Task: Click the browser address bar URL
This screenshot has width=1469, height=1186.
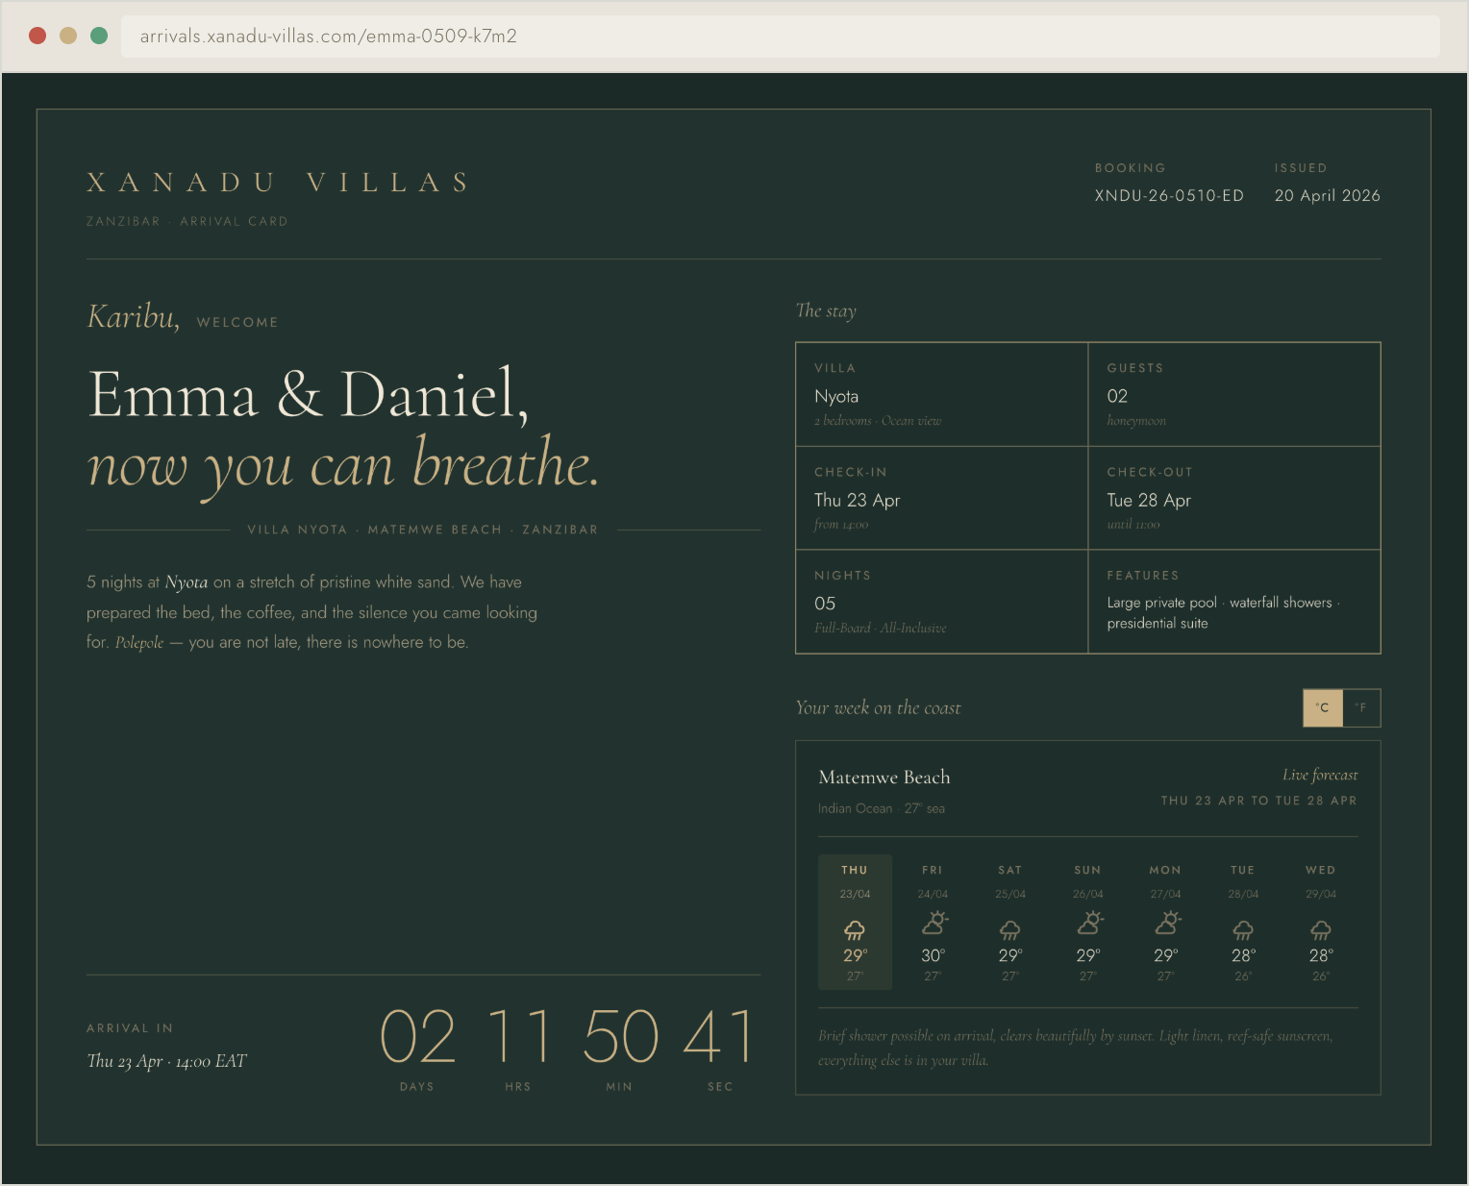Action: coord(329,37)
